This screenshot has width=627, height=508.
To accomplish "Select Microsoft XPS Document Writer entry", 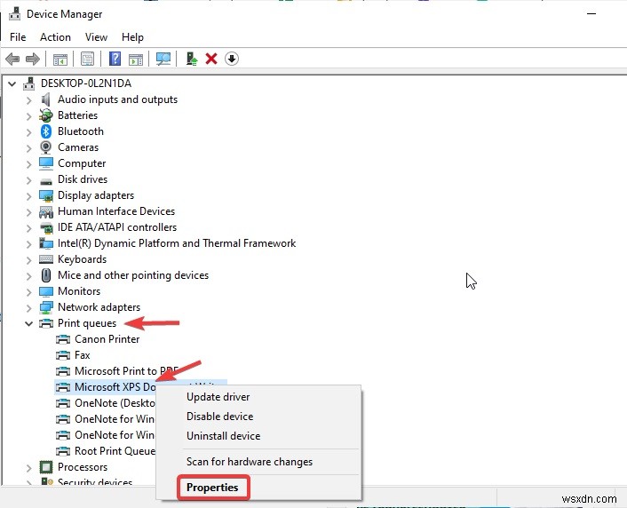I will click(115, 387).
